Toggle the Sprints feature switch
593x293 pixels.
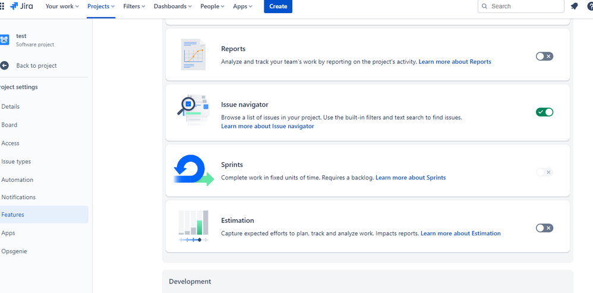coord(544,172)
